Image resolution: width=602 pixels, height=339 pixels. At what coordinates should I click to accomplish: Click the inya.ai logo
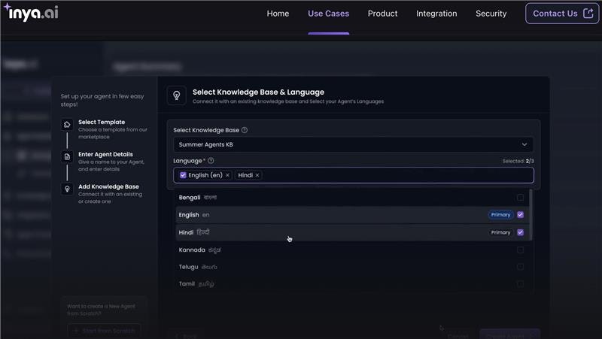(32, 12)
